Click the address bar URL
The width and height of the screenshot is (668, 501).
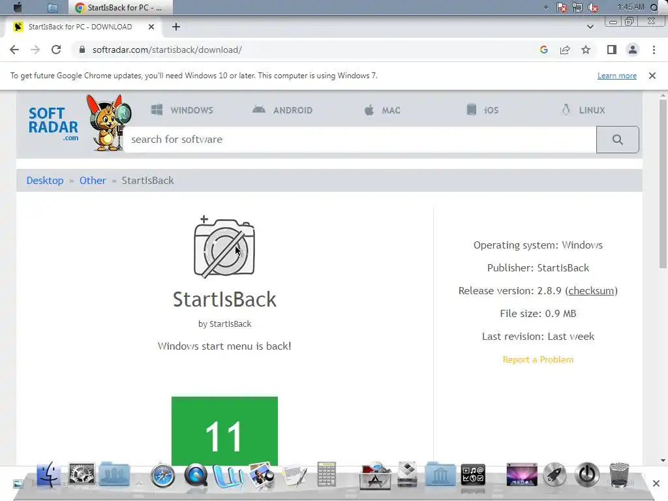[167, 50]
